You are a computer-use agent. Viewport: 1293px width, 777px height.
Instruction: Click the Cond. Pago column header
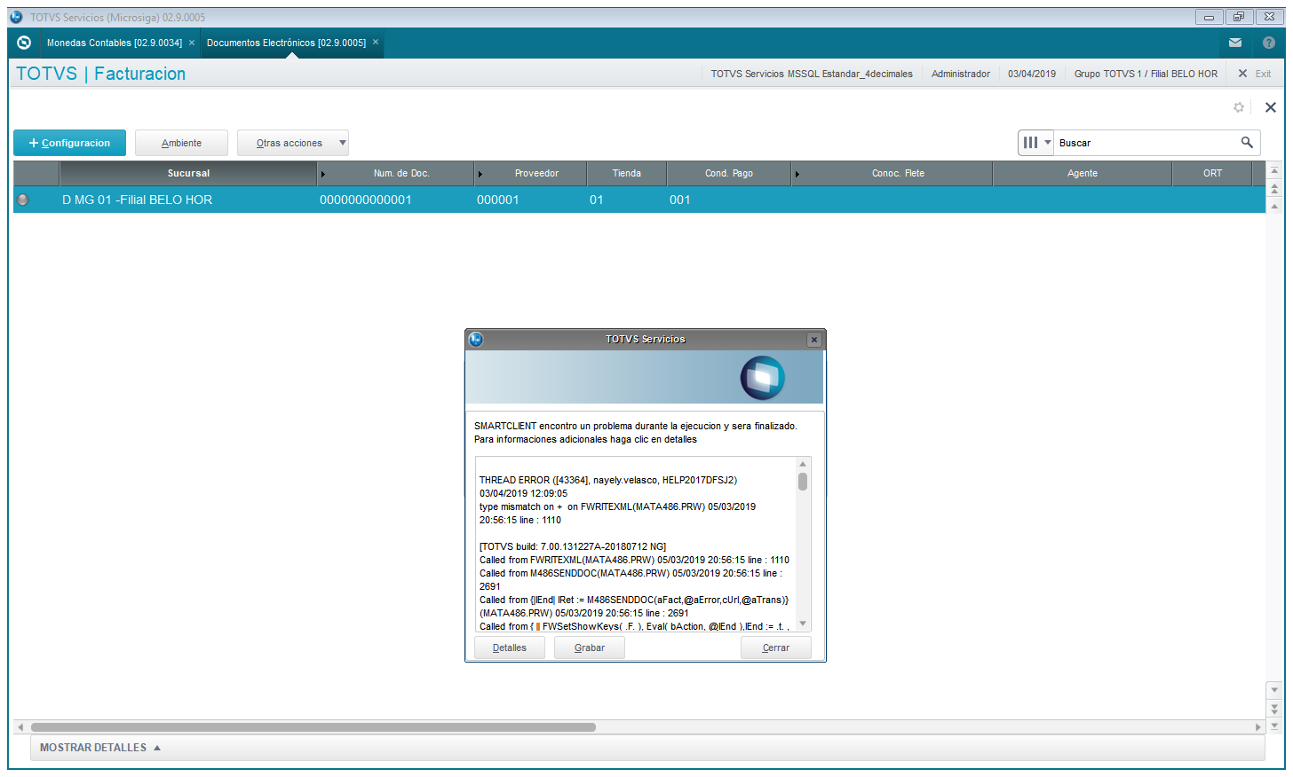[x=729, y=173]
